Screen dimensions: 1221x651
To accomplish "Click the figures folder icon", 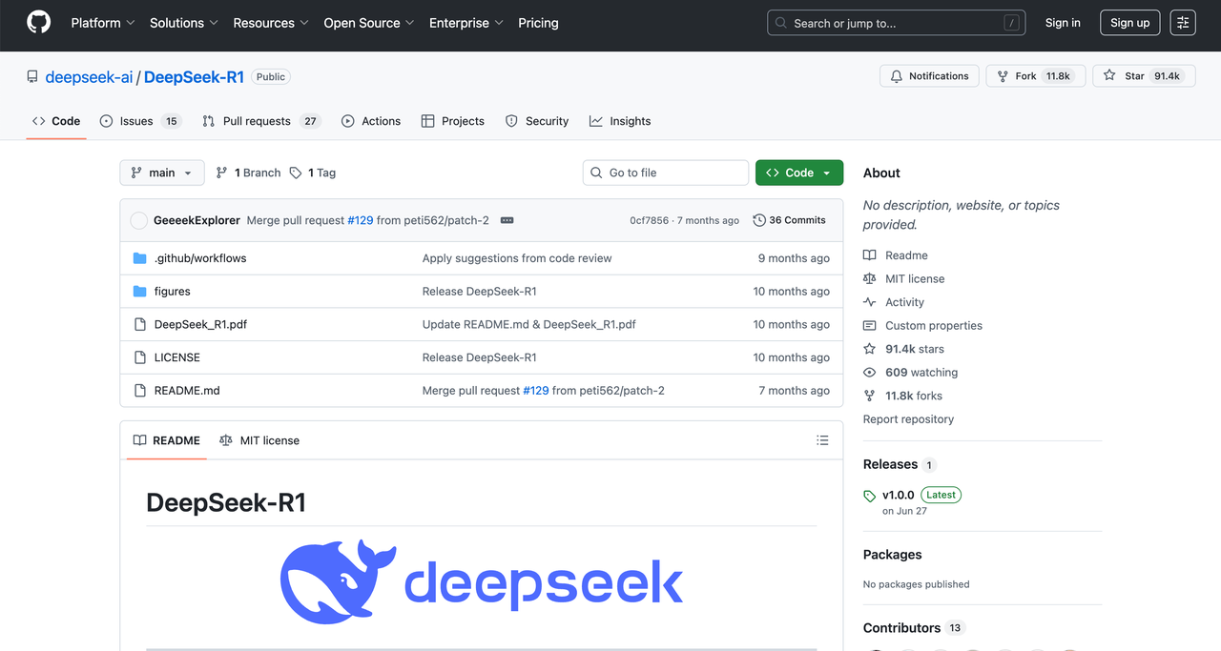I will [140, 292].
